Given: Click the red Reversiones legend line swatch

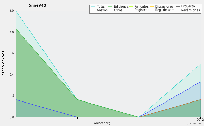Looking at the screenshot, I should 177,10.
